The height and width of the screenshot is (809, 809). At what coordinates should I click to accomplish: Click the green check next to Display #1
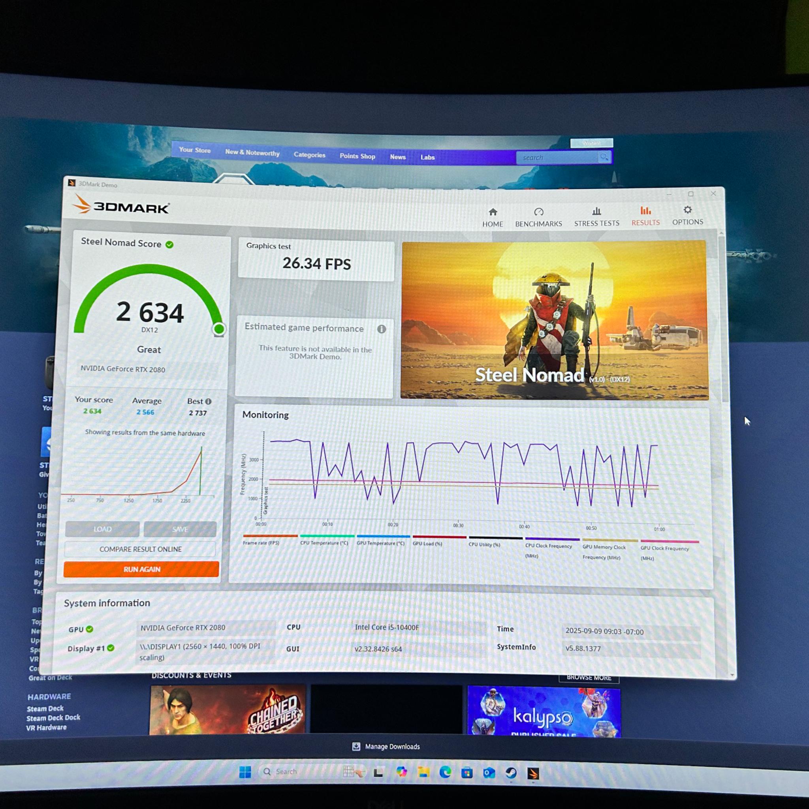[x=111, y=648]
